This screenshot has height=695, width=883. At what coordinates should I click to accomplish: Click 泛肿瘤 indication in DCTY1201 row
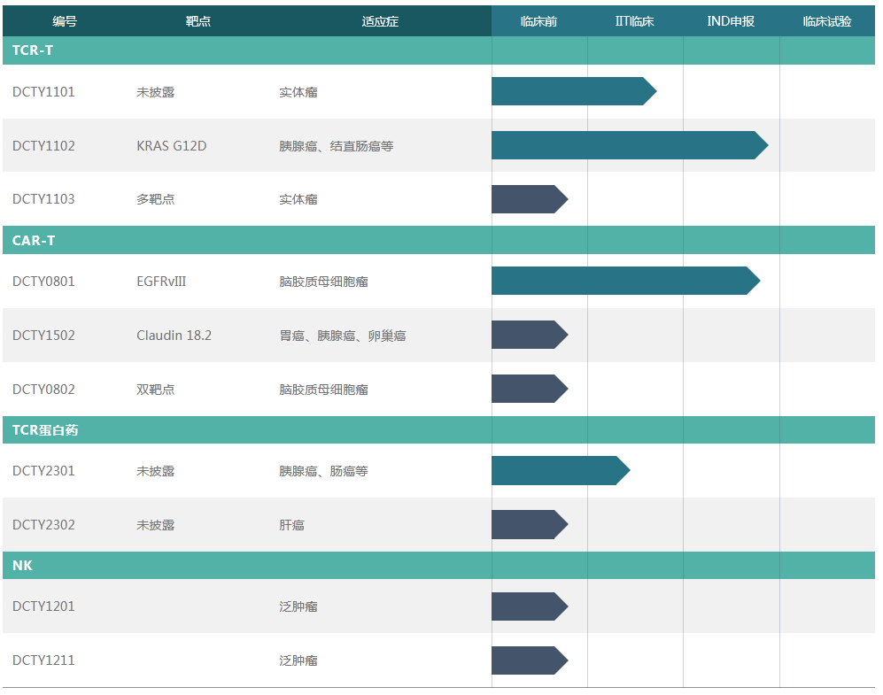[298, 606]
